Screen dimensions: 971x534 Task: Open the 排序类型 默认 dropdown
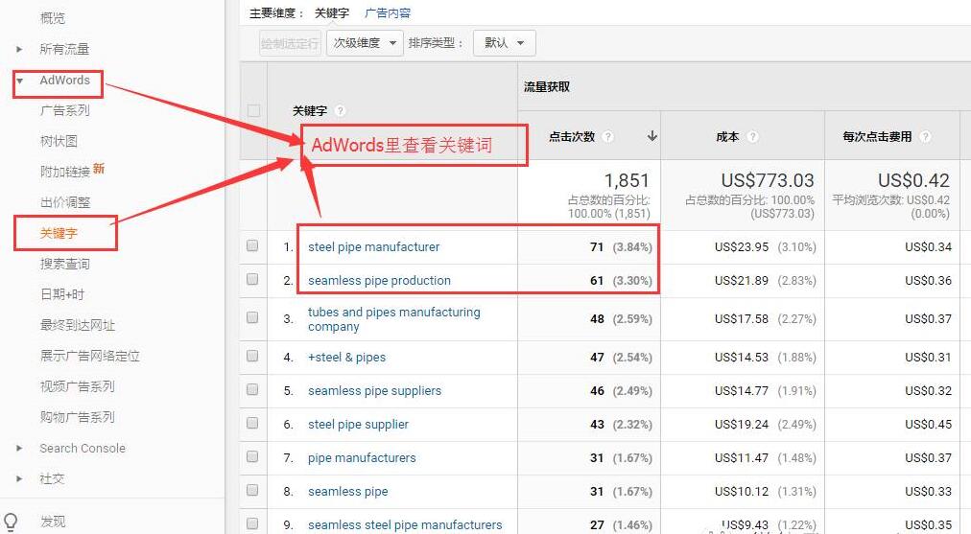pos(504,43)
